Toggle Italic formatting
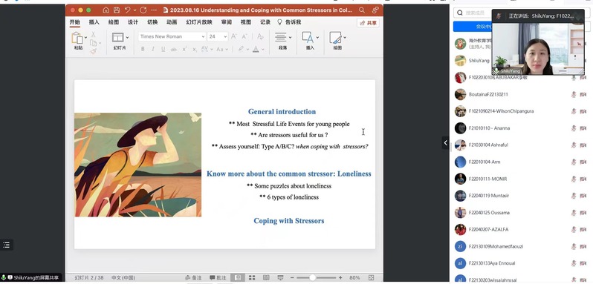This screenshot has height=284, width=593. (x=153, y=49)
